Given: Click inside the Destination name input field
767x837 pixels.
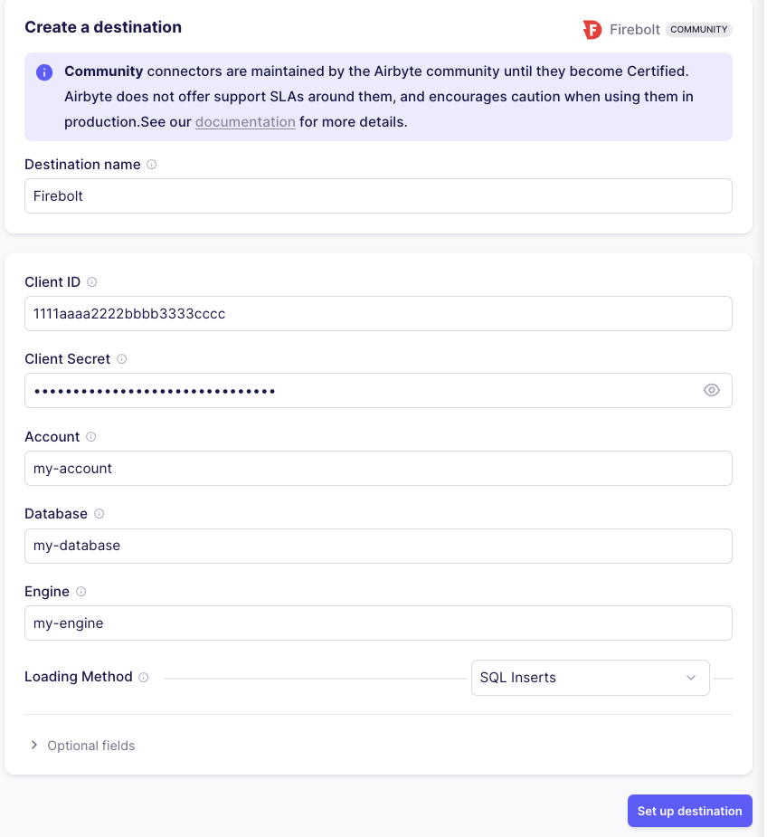Looking at the screenshot, I should click(378, 195).
